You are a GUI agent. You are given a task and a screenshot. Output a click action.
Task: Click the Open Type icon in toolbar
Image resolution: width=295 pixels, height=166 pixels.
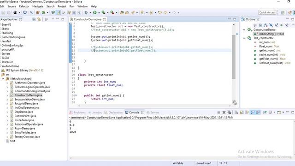point(122,12)
